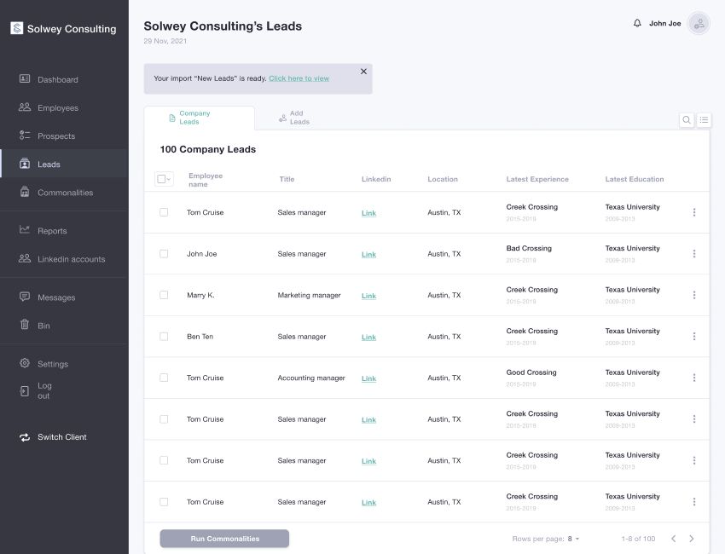Click the Dashboard sidebar icon
Viewport: 725px width, 554px height.
coord(25,79)
